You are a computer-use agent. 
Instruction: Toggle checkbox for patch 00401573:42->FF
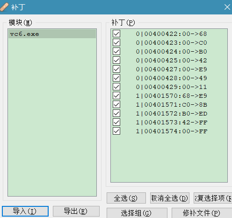point(116,123)
